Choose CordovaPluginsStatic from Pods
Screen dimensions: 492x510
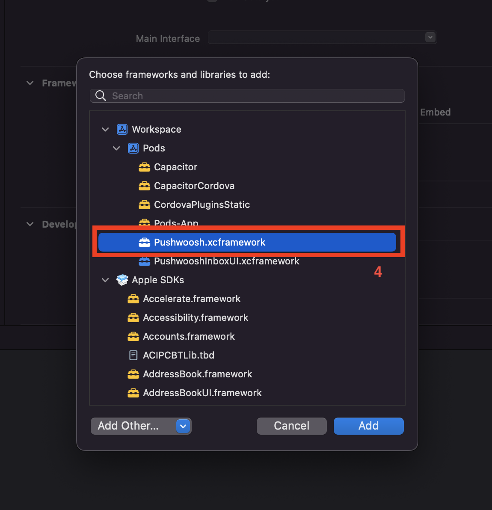coord(202,205)
